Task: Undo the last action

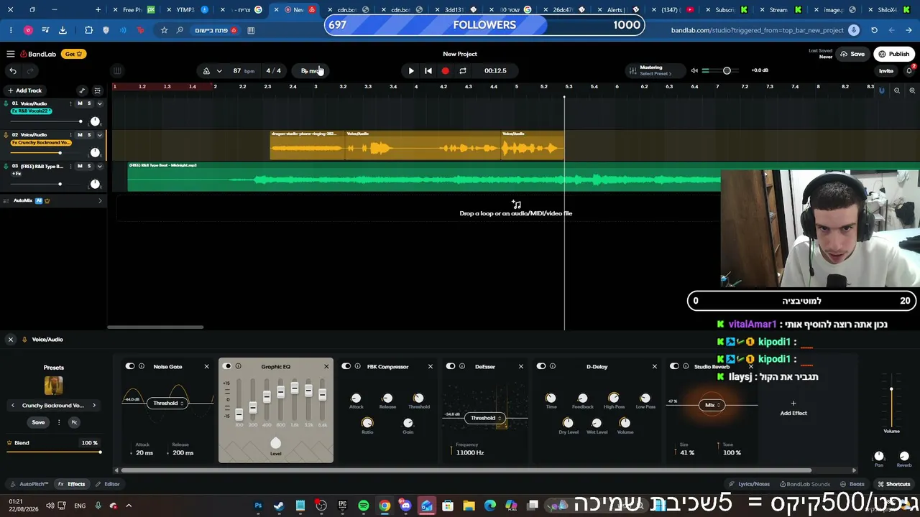Action: [13, 70]
